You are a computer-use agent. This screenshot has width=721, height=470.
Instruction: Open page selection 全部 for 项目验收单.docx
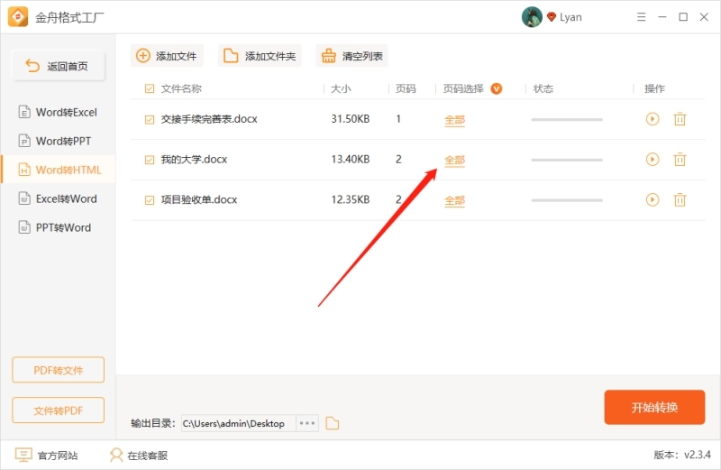pyautogui.click(x=454, y=201)
